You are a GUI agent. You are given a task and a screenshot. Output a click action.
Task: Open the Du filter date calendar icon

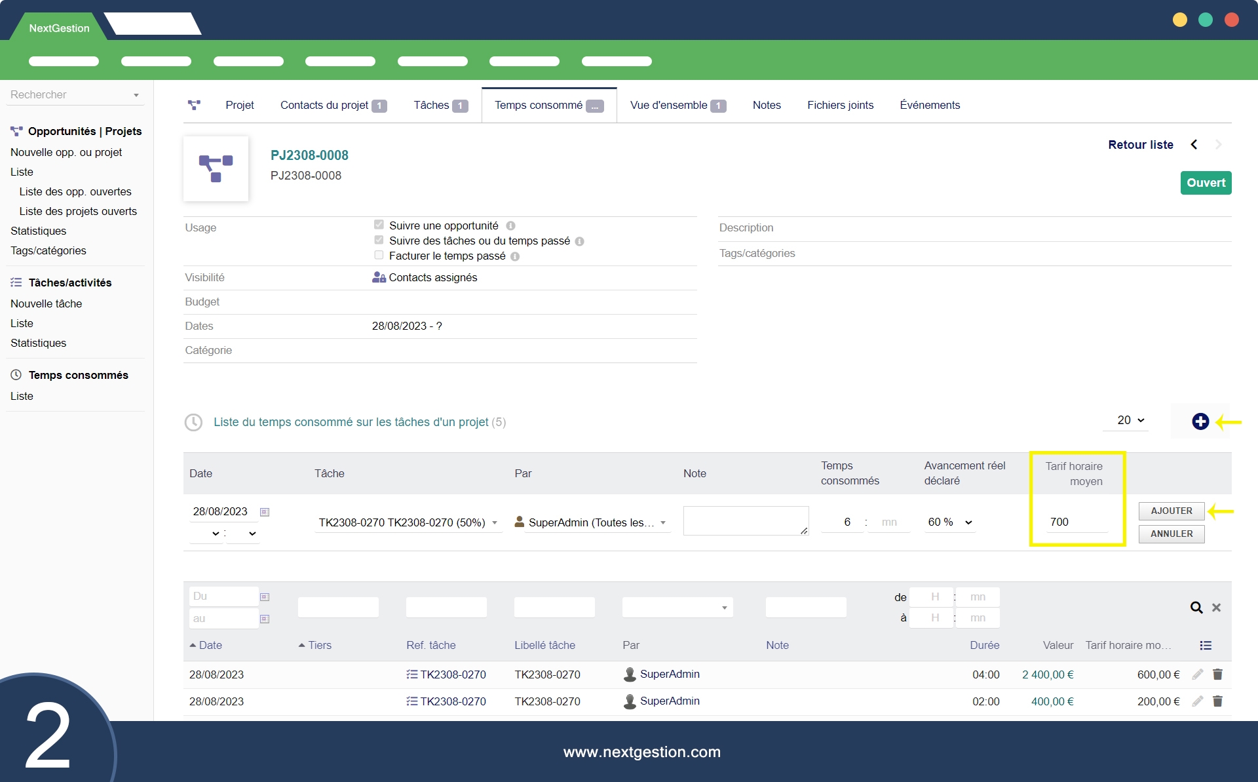[265, 596]
